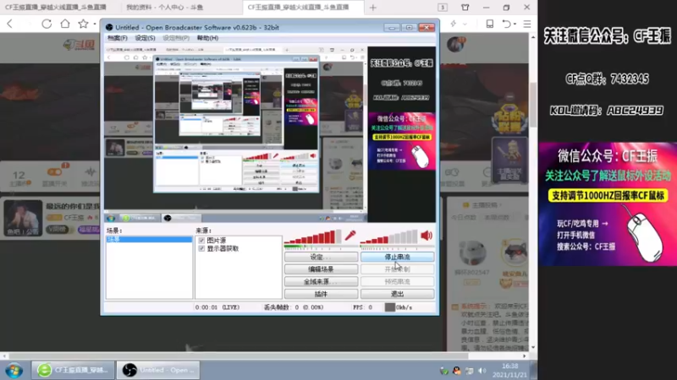Click the browser horizontal scrollbar
The width and height of the screenshot is (677, 380).
coord(239,356)
